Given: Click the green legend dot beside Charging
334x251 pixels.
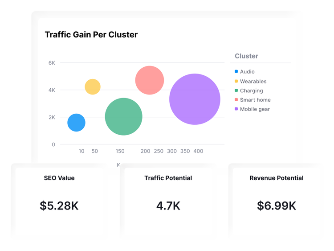Looking at the screenshot, I should click(x=236, y=91).
